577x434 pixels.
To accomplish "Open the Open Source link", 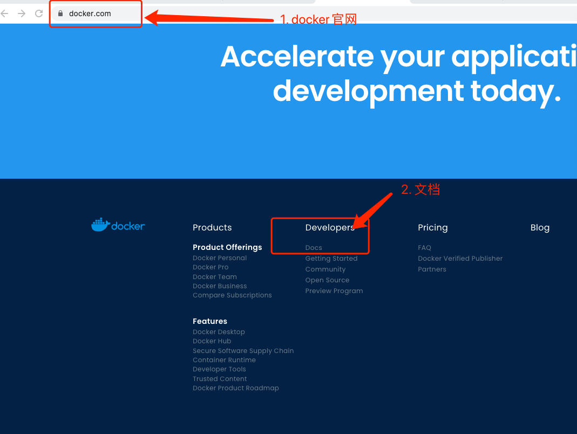I will [327, 280].
